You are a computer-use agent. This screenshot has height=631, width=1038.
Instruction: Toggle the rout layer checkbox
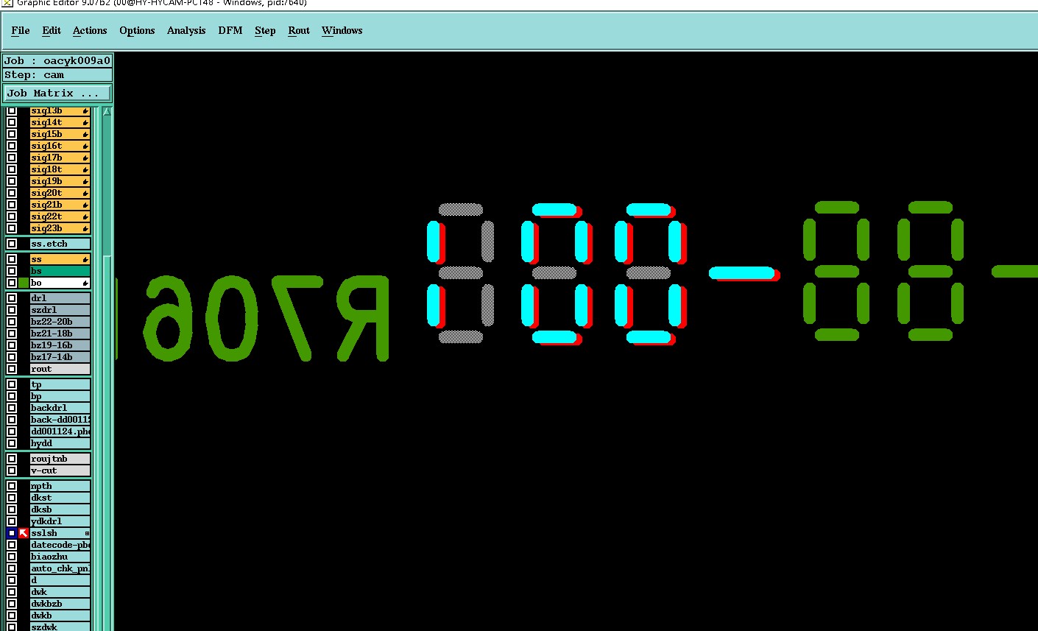[x=12, y=369]
